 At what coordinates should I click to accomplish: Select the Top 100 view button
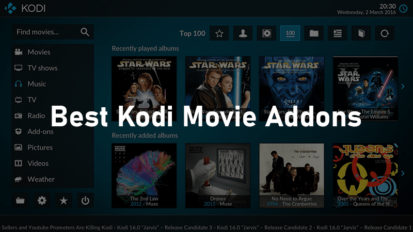(290, 33)
